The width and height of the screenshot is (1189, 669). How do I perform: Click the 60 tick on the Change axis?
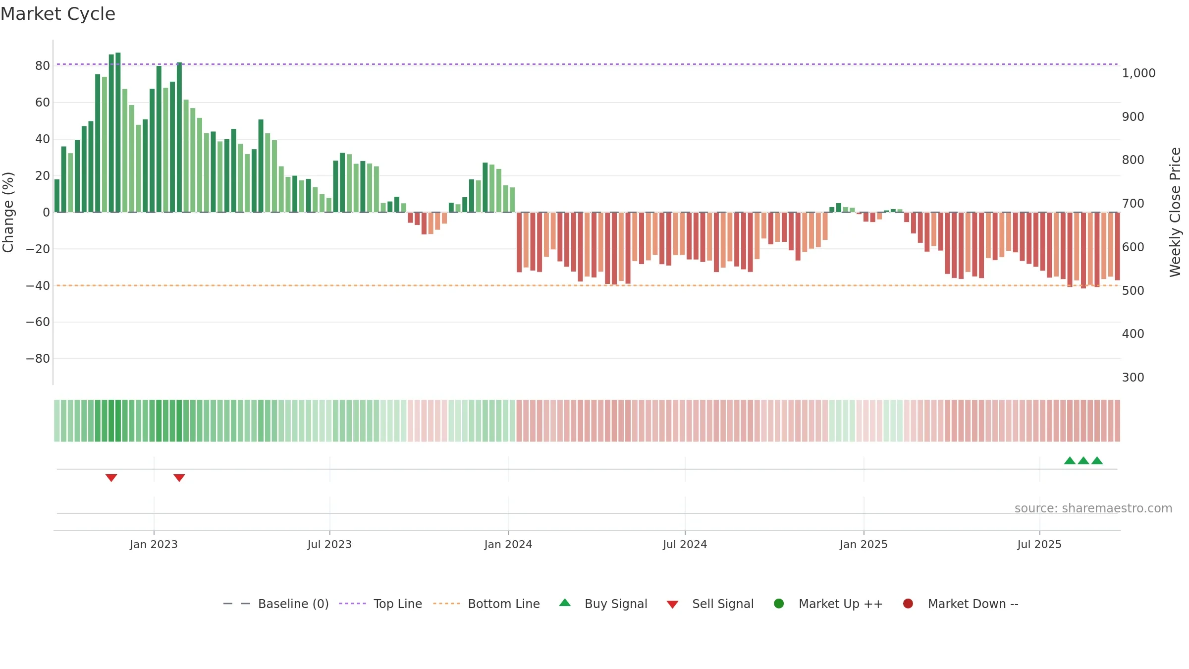[x=43, y=103]
